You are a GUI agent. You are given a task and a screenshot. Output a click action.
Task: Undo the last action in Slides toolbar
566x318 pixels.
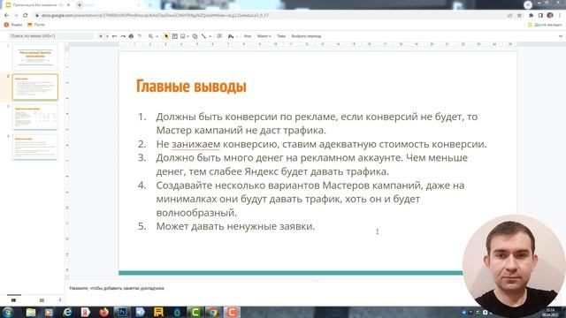(114, 36)
